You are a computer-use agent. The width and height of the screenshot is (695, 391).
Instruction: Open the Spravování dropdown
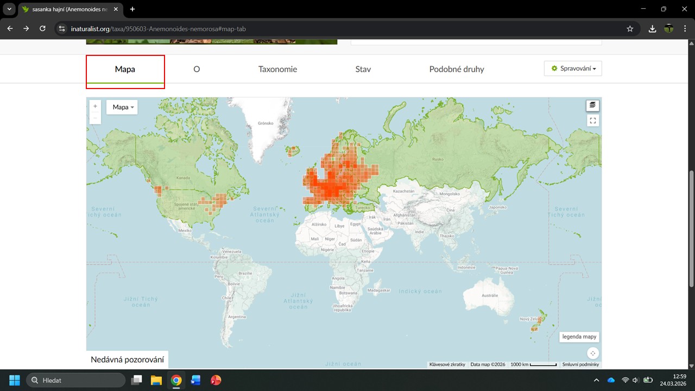click(x=573, y=68)
